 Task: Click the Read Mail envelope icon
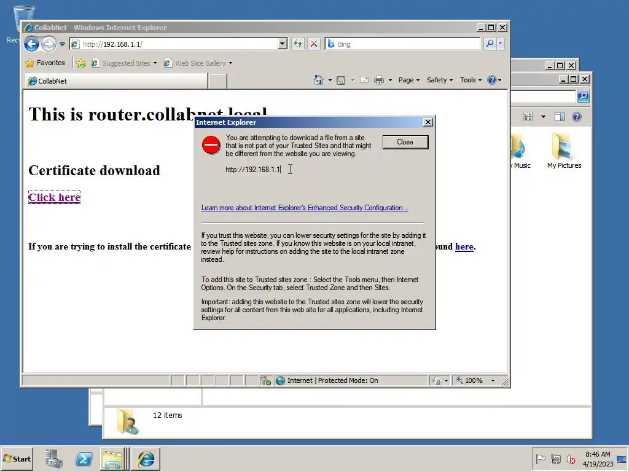364,81
